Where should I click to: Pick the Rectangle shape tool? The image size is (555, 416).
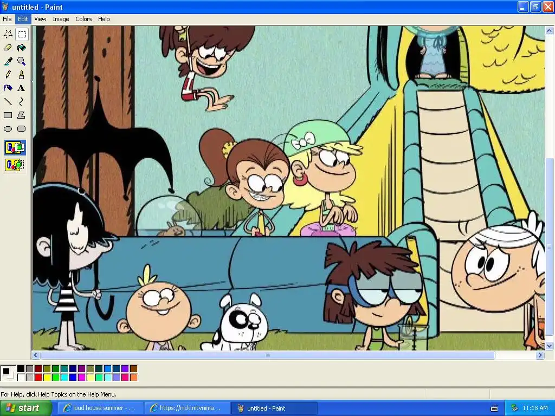click(8, 115)
